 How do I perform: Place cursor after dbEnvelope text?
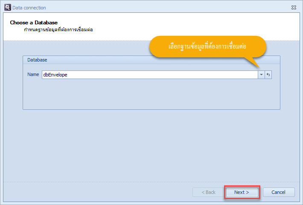(67, 75)
